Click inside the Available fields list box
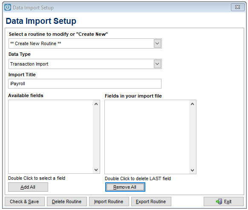Image resolution: width=248 pixels, height=210 pixels. coord(51,137)
